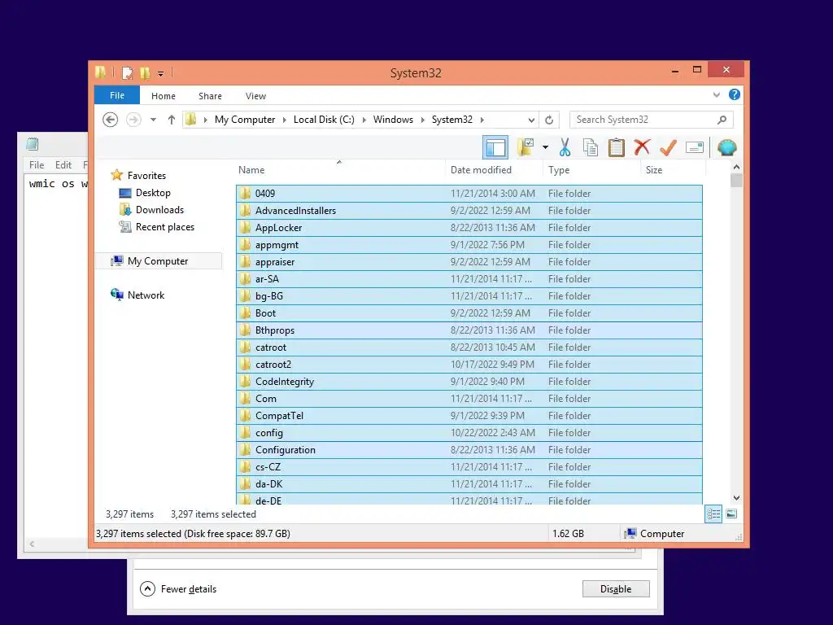Click the Paste clipboard icon
The image size is (833, 625).
(x=617, y=147)
